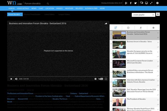
Task: Play the video
Action: click(11, 79)
